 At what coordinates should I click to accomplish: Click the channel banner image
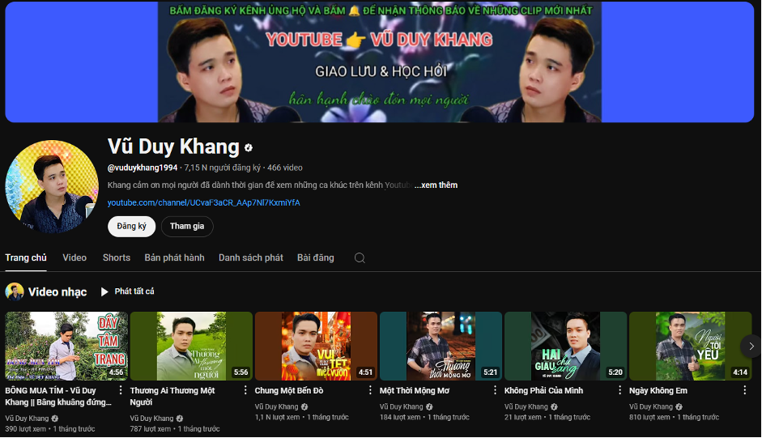point(380,62)
